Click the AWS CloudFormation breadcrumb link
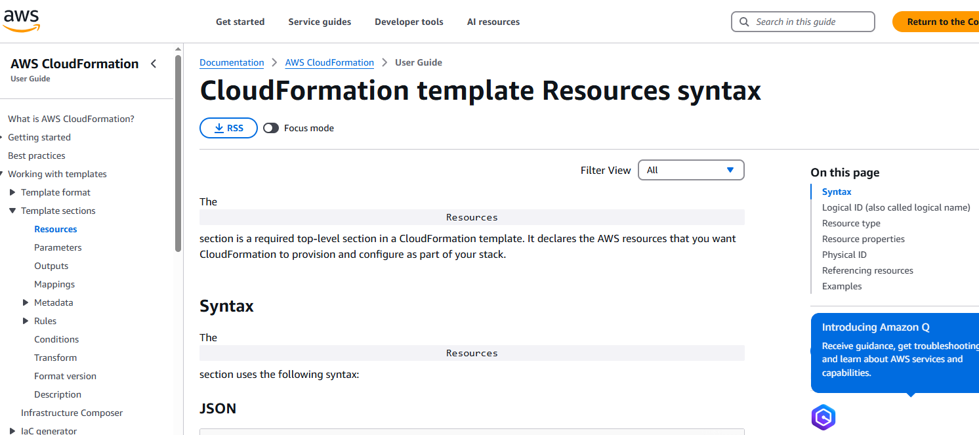Viewport: 979px width, 435px height. tap(329, 62)
